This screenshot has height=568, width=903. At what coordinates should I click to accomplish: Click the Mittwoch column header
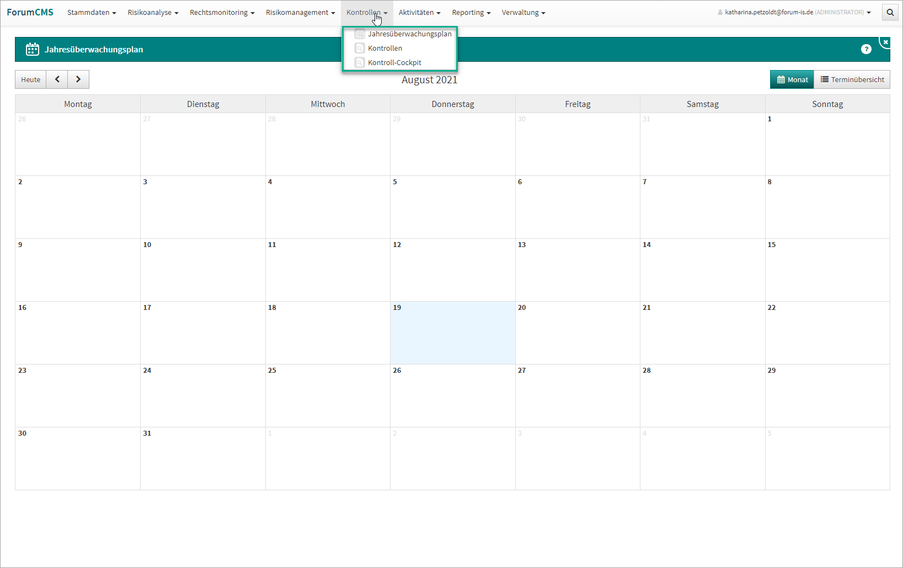328,104
